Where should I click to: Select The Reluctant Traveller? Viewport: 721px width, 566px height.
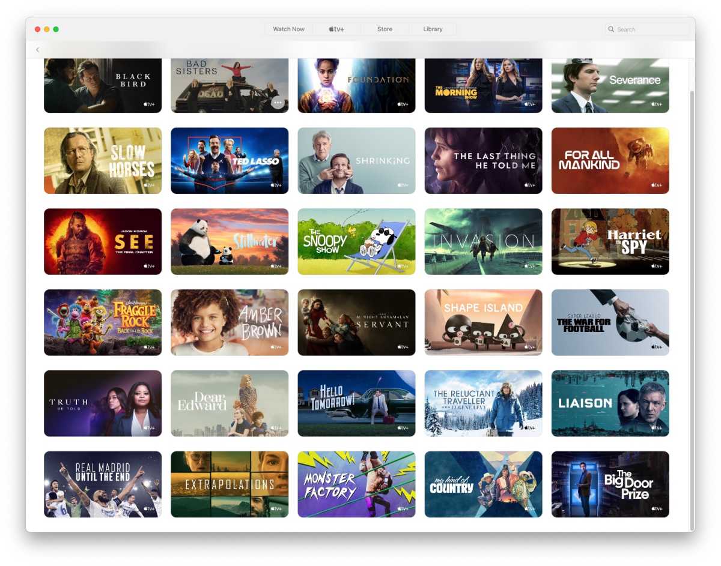[483, 403]
